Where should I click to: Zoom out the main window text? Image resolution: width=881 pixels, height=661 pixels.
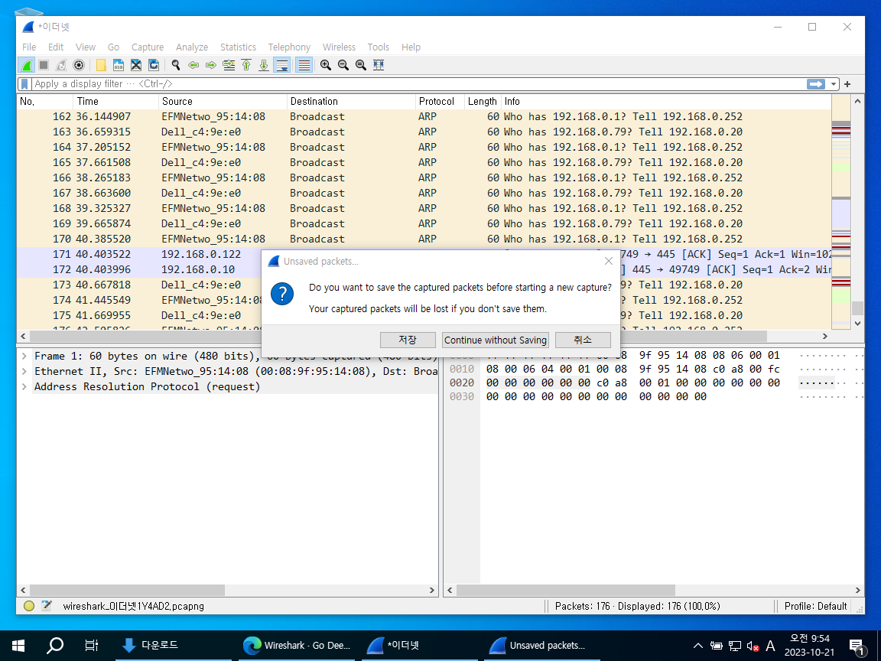[343, 65]
